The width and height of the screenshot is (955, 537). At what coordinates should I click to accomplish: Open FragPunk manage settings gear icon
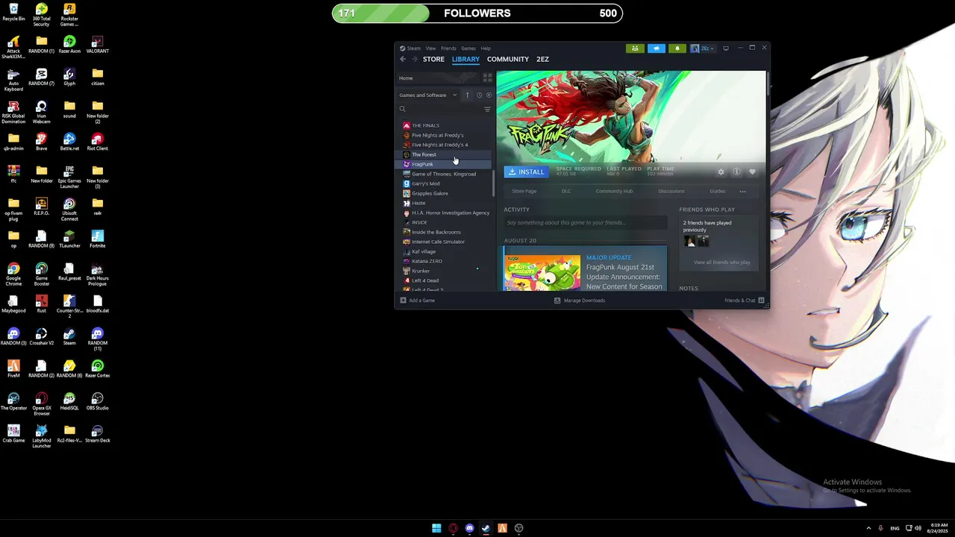click(721, 172)
